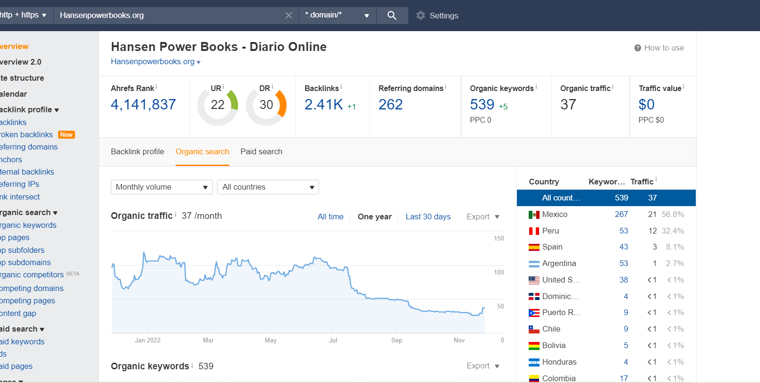This screenshot has width=760, height=383.
Task: Open Export menu for Organic traffic chart
Action: [483, 216]
